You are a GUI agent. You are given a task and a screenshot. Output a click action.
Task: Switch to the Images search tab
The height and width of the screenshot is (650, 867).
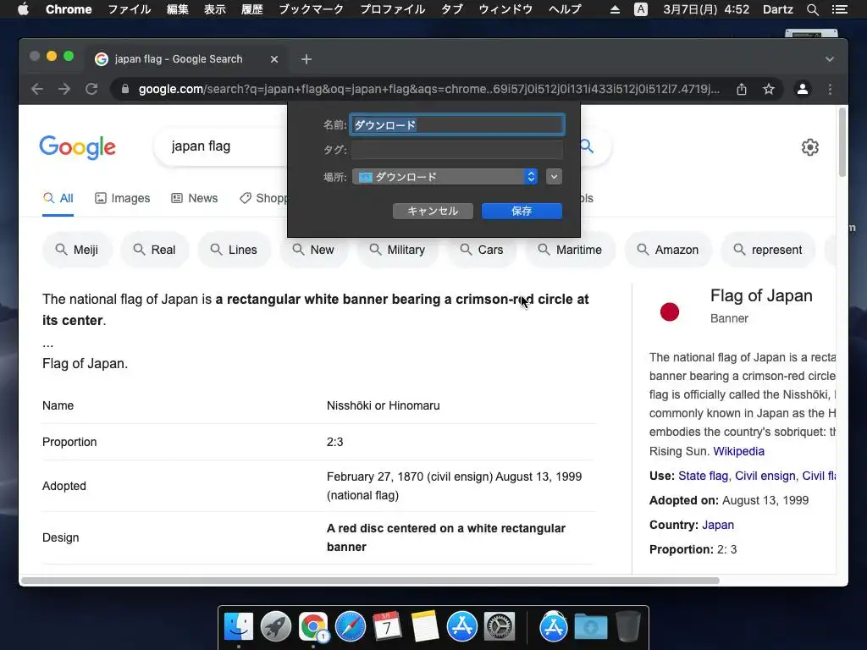coord(122,198)
